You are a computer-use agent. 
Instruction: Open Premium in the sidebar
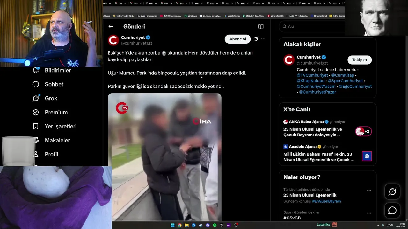click(x=56, y=112)
